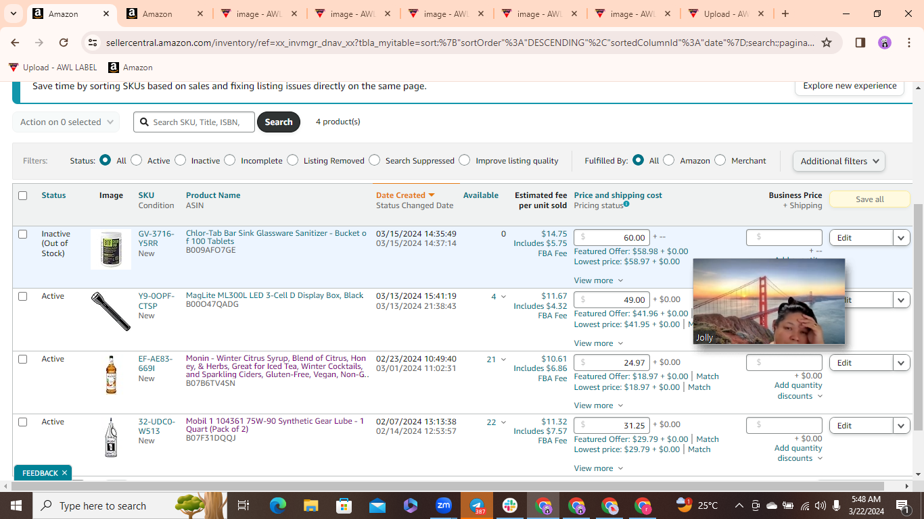View site information icon in address bar
This screenshot has width=924, height=519.
click(93, 43)
